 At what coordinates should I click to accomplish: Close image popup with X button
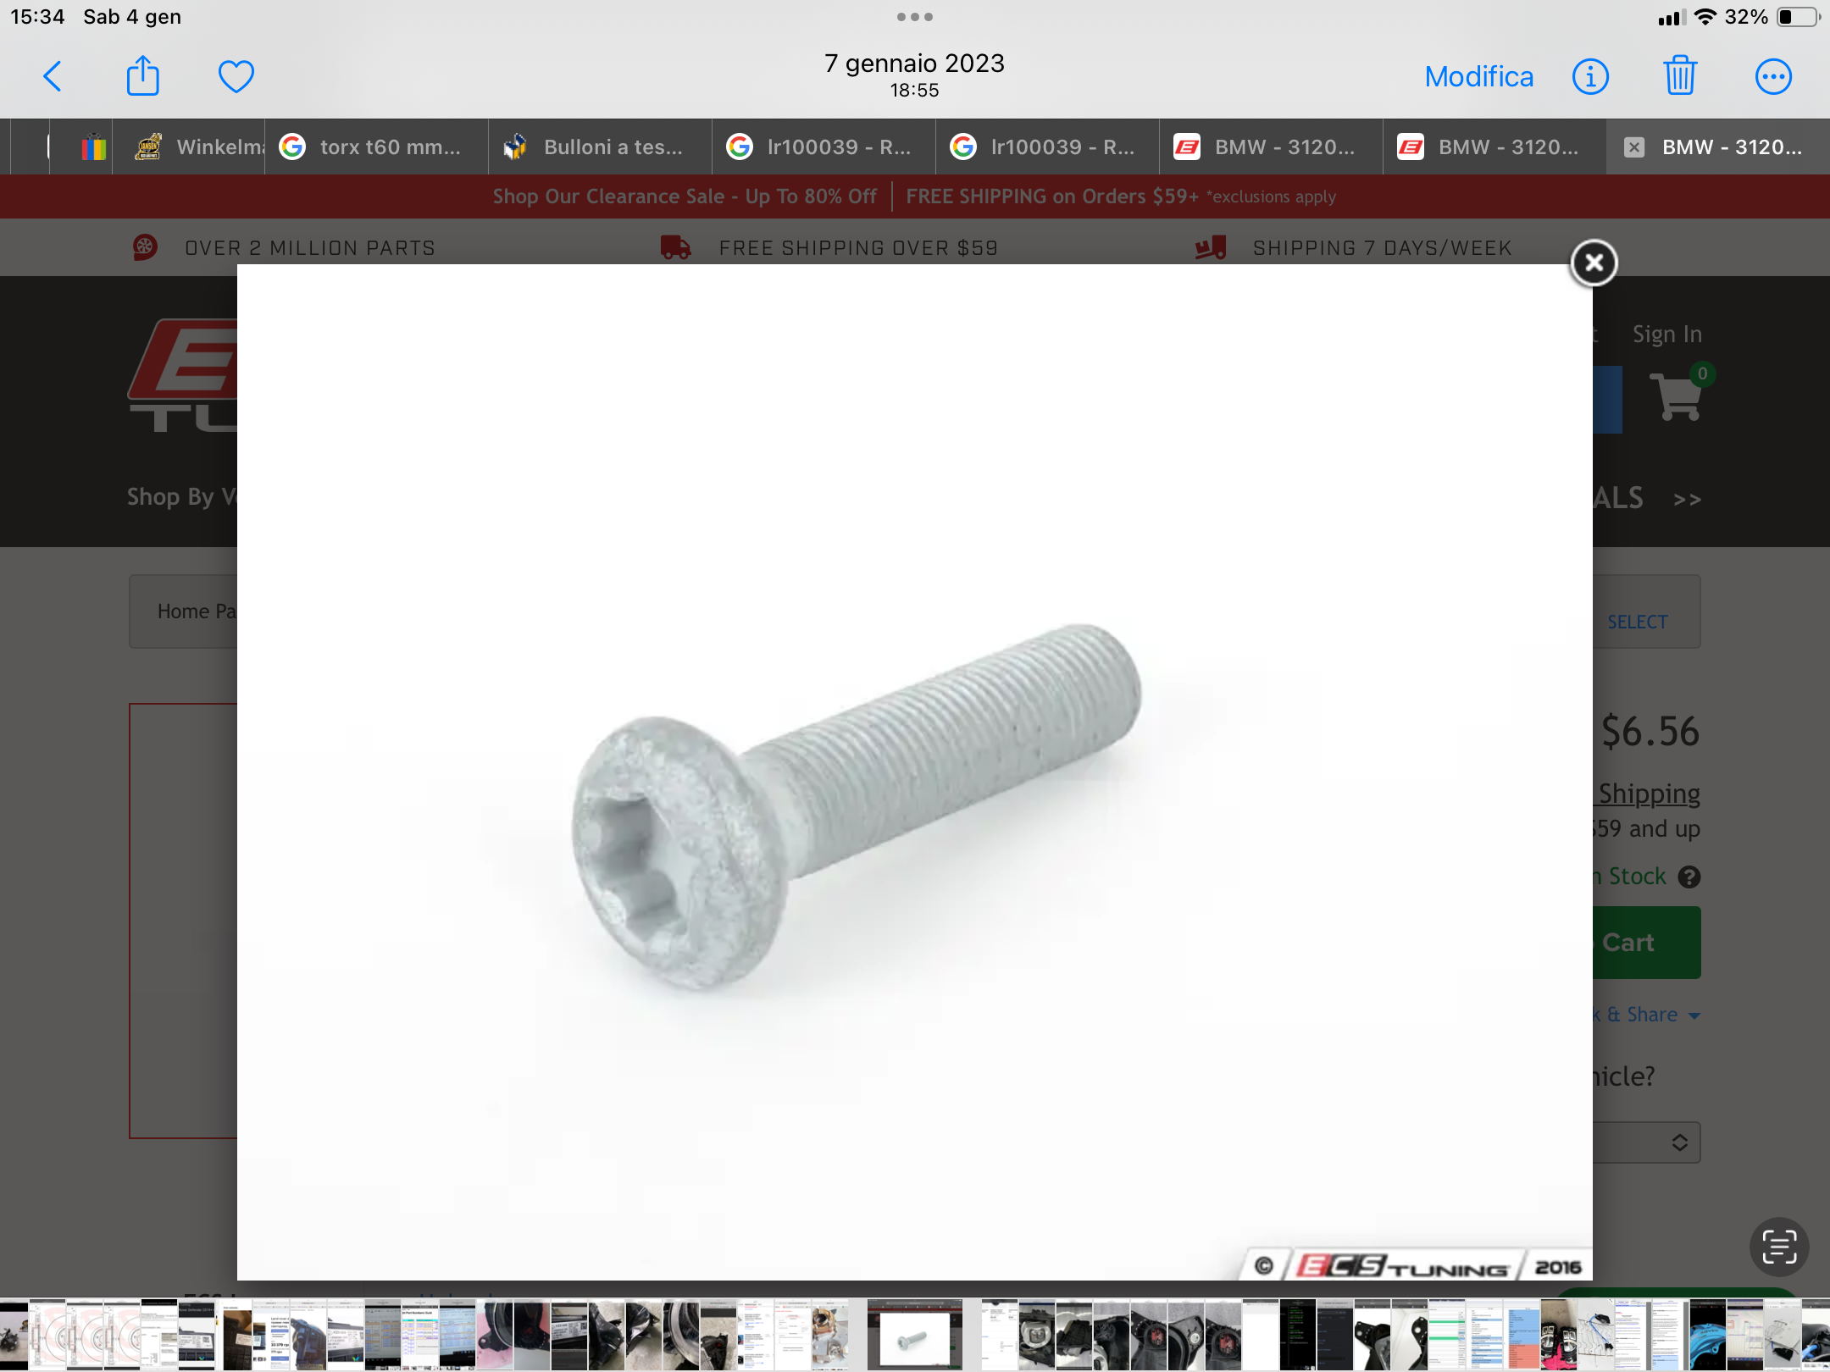(1594, 263)
